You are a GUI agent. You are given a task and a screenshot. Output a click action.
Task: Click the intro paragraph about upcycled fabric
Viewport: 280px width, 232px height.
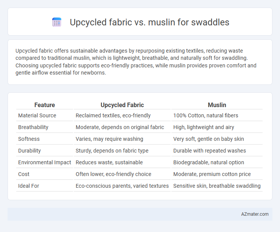coord(136,62)
